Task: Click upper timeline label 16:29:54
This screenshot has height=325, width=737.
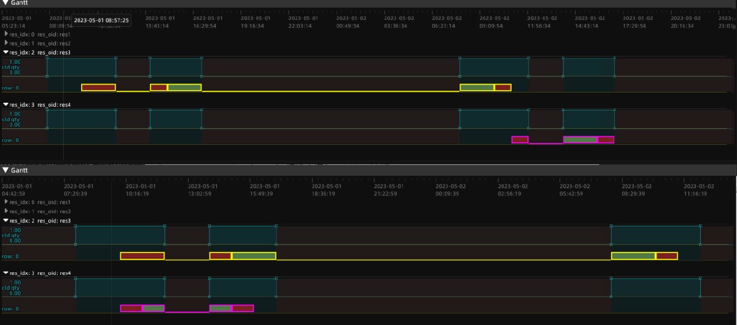Action: tap(205, 26)
